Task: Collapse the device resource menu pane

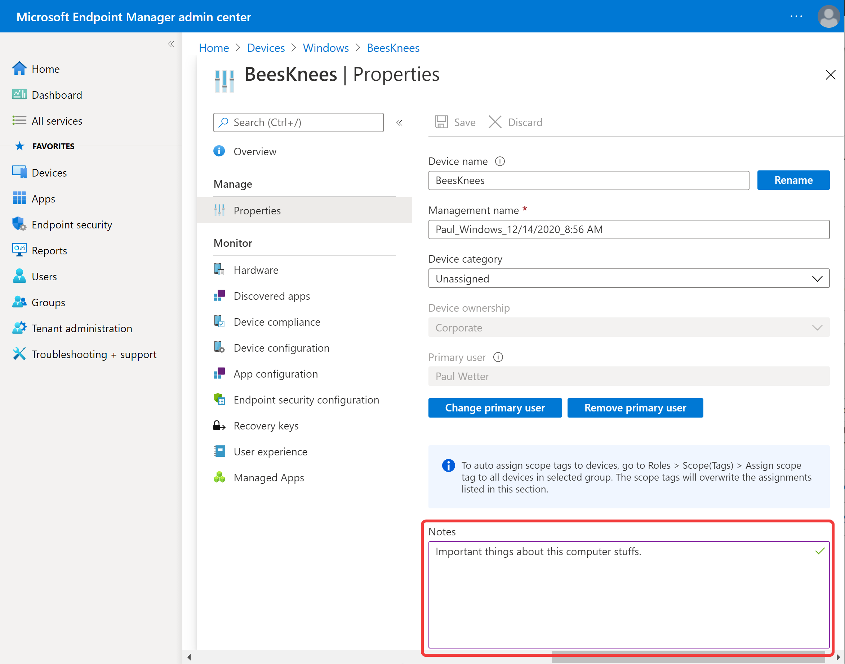Action: click(x=399, y=123)
